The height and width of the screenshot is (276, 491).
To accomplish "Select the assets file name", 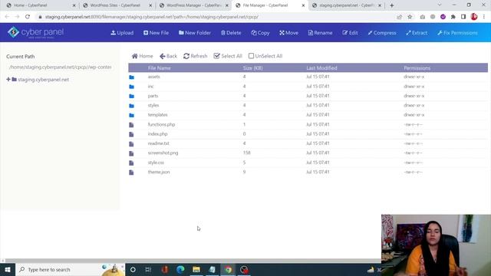I will [153, 77].
